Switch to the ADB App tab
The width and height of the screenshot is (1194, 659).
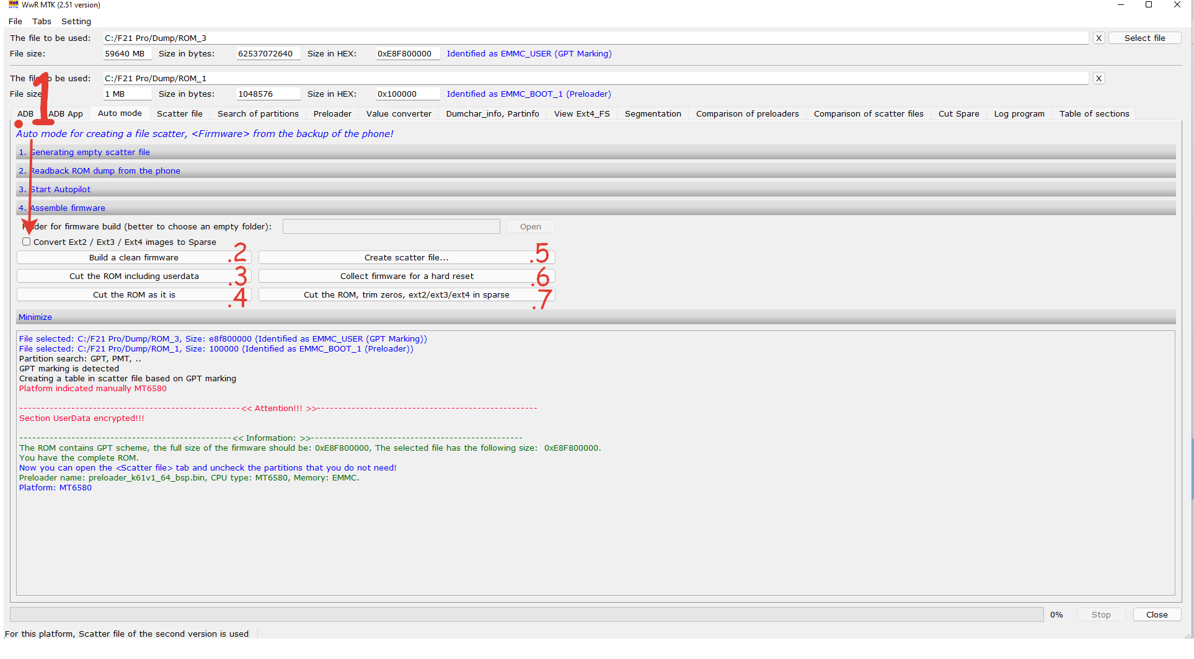click(x=66, y=113)
